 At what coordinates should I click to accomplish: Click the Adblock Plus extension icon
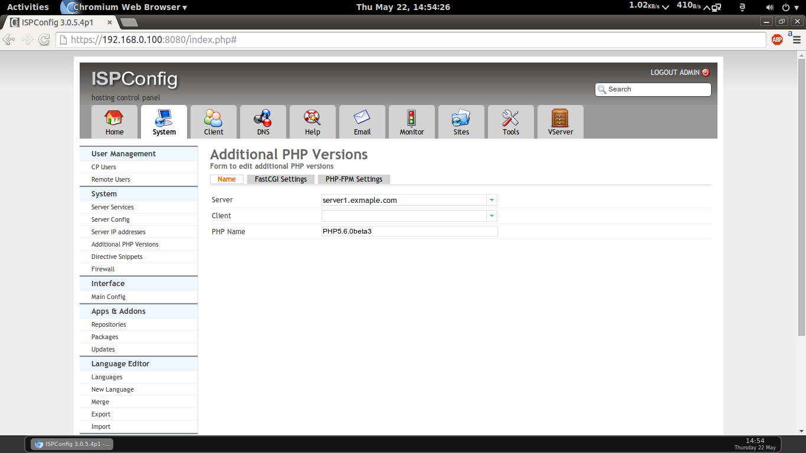pyautogui.click(x=777, y=40)
